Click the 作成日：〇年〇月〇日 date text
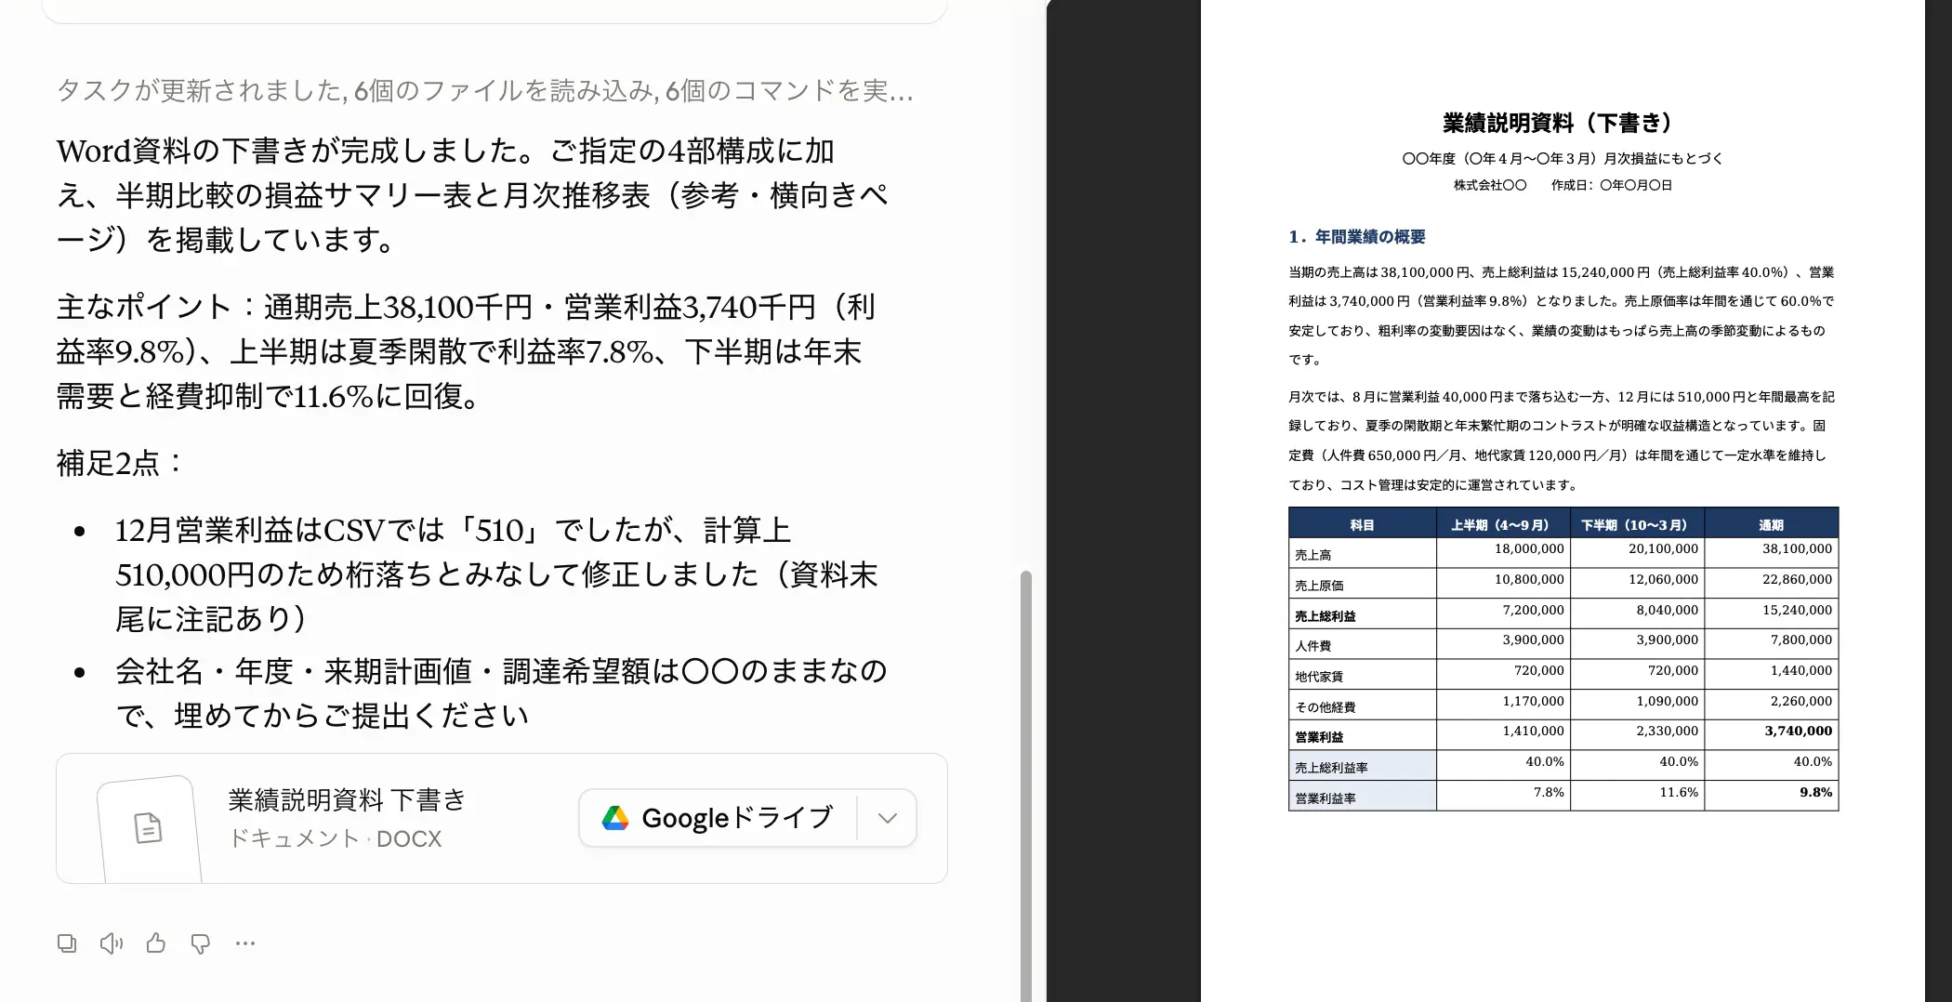Viewport: 1952px width, 1002px height. [x=1612, y=185]
